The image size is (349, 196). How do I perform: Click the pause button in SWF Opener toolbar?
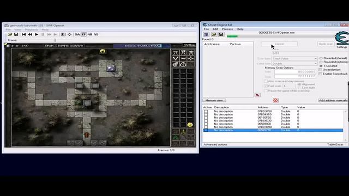pyautogui.click(x=43, y=34)
